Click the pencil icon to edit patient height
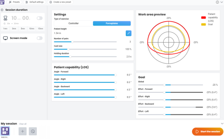Image resolution: width=224 pixels, height=139 pixels. [128, 33]
